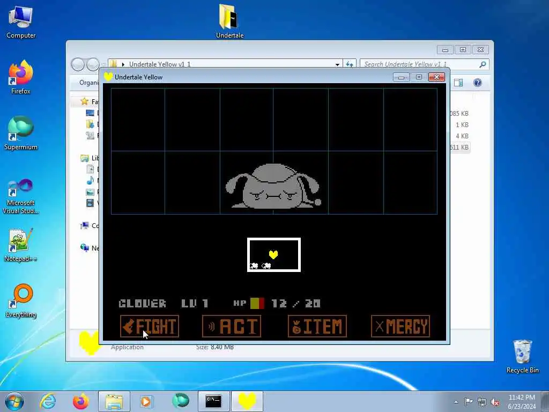Screen dimensions: 549x412
Task: Click the muted volume tray icon
Action: click(x=495, y=402)
